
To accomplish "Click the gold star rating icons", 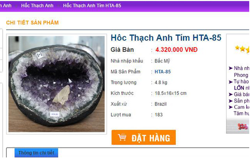I will click(x=242, y=49).
